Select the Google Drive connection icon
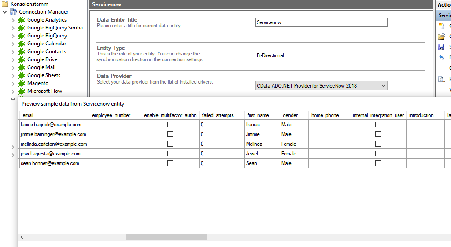Viewport: 451px width, 247px height. 22,59
